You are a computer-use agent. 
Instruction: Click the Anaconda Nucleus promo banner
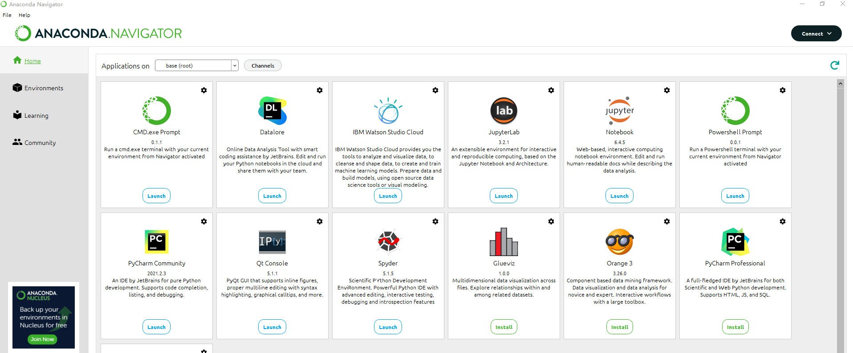pyautogui.click(x=44, y=317)
